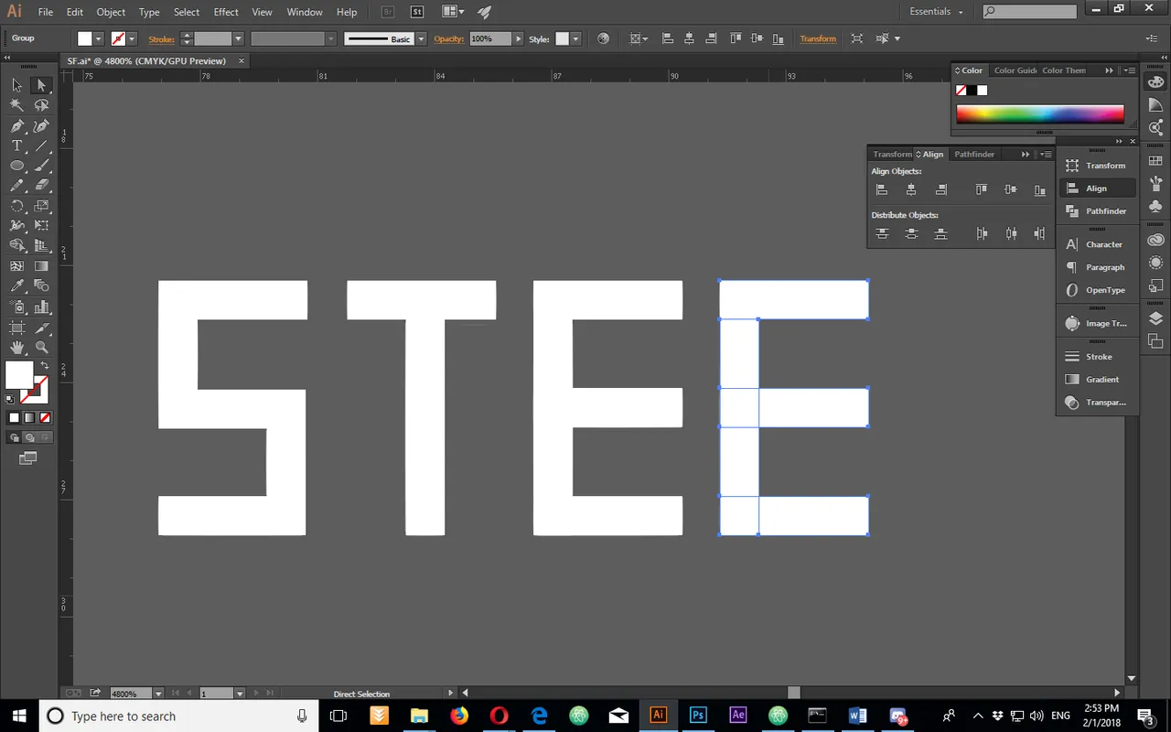Viewport: 1171px width, 732px height.
Task: Select the Hand tool
Action: point(16,348)
